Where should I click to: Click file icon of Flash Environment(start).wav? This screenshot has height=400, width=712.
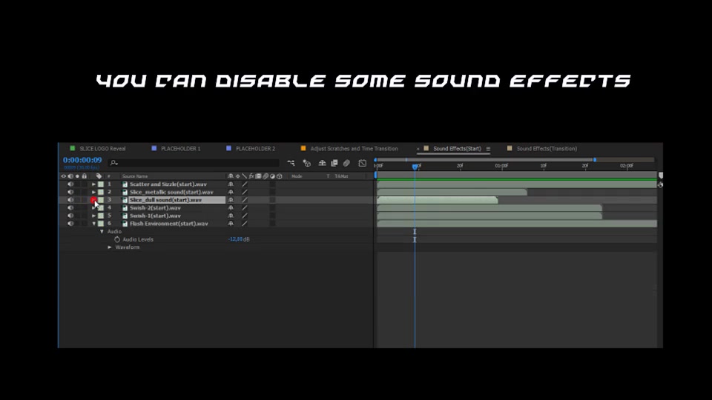(125, 224)
